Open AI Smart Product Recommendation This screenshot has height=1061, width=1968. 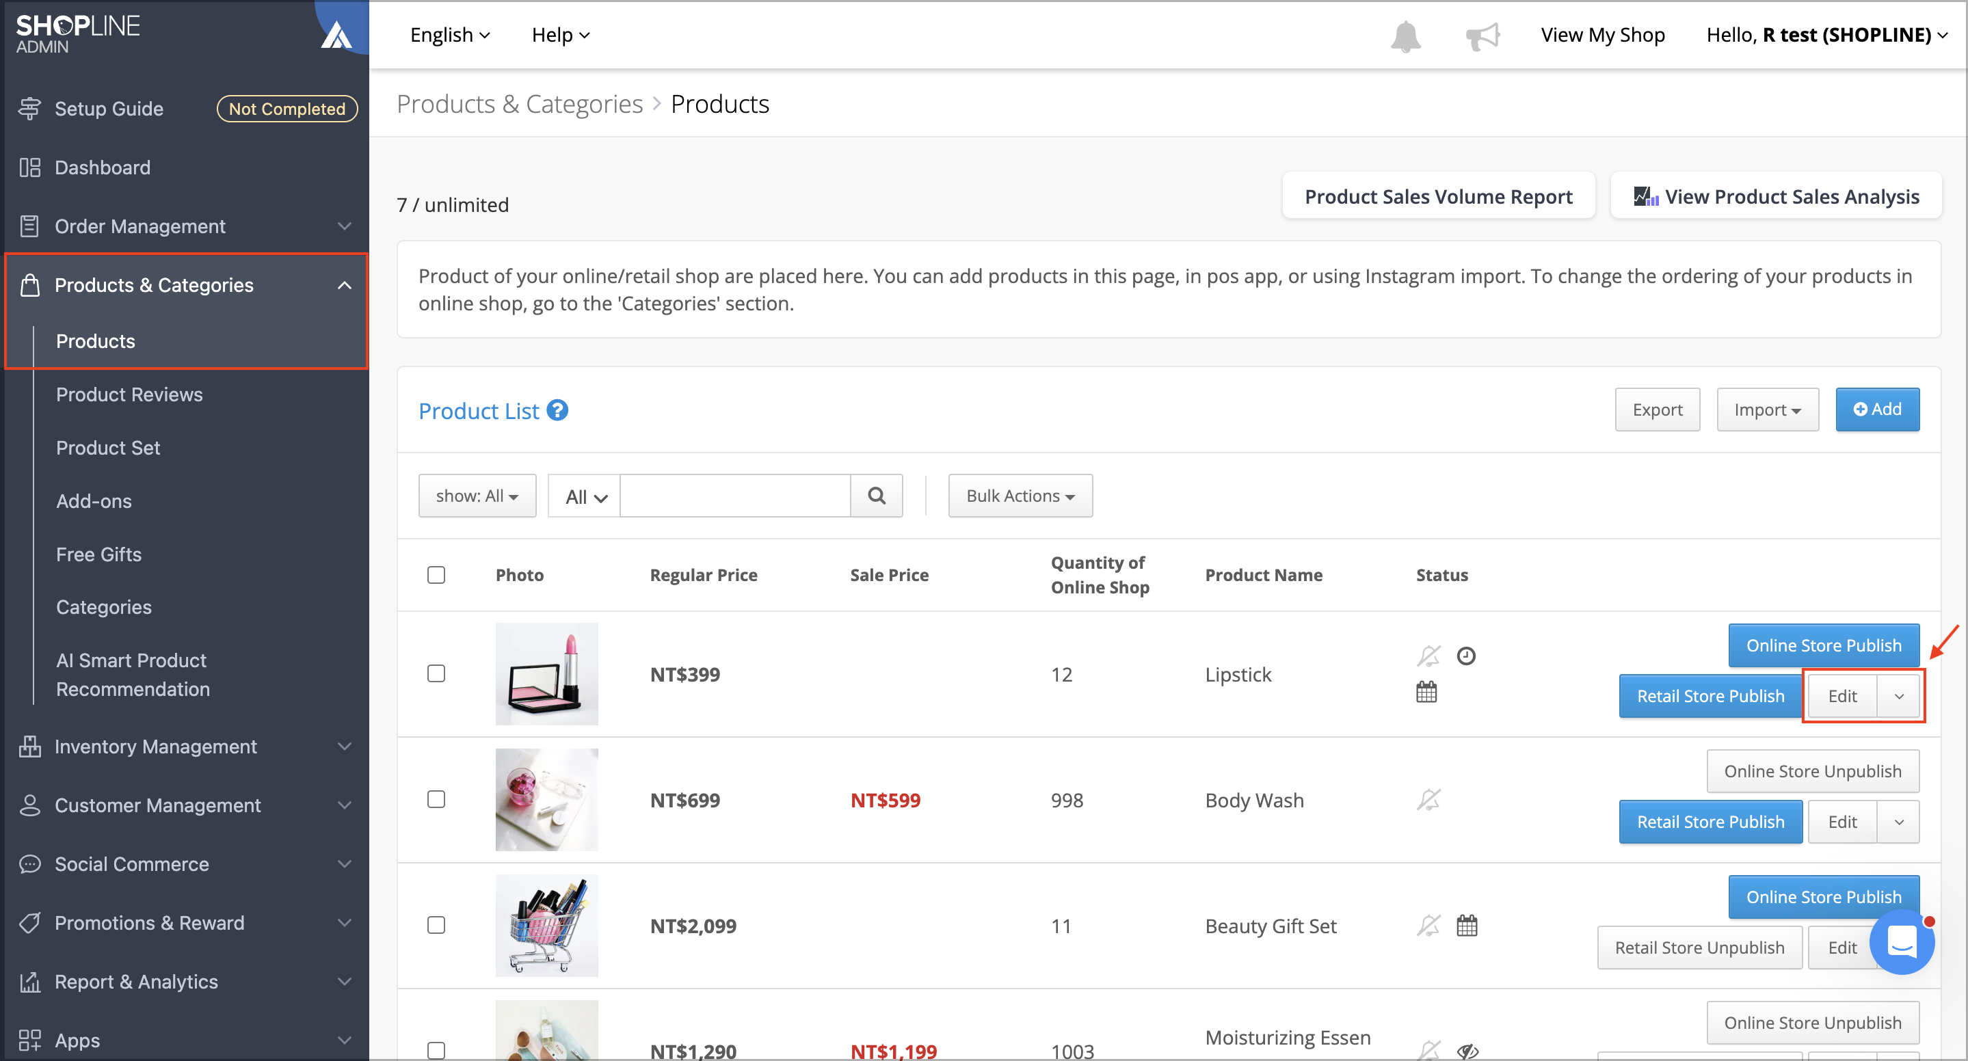point(133,675)
